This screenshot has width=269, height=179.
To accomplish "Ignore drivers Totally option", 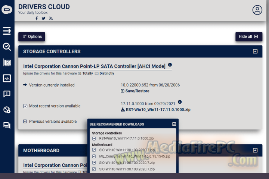I will (x=87, y=73).
